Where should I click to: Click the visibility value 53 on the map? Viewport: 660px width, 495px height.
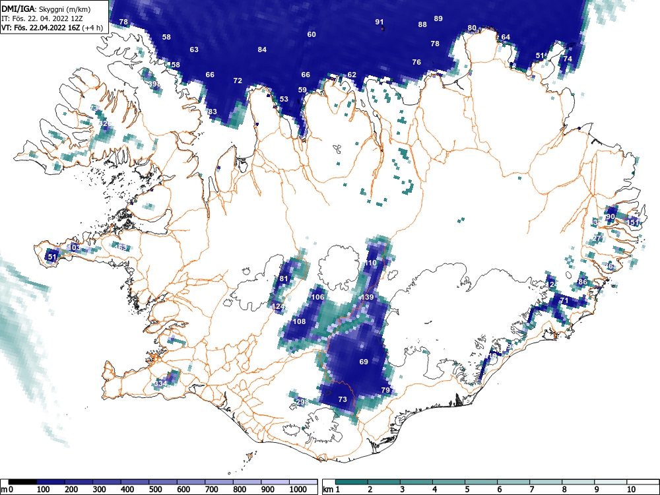coord(284,100)
